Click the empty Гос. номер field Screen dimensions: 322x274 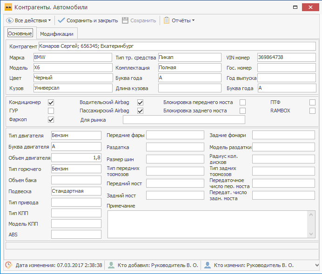287,68
